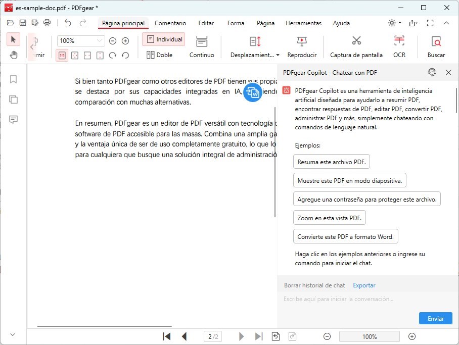Open the Buscar search tool
459x345 pixels.
pyautogui.click(x=436, y=47)
